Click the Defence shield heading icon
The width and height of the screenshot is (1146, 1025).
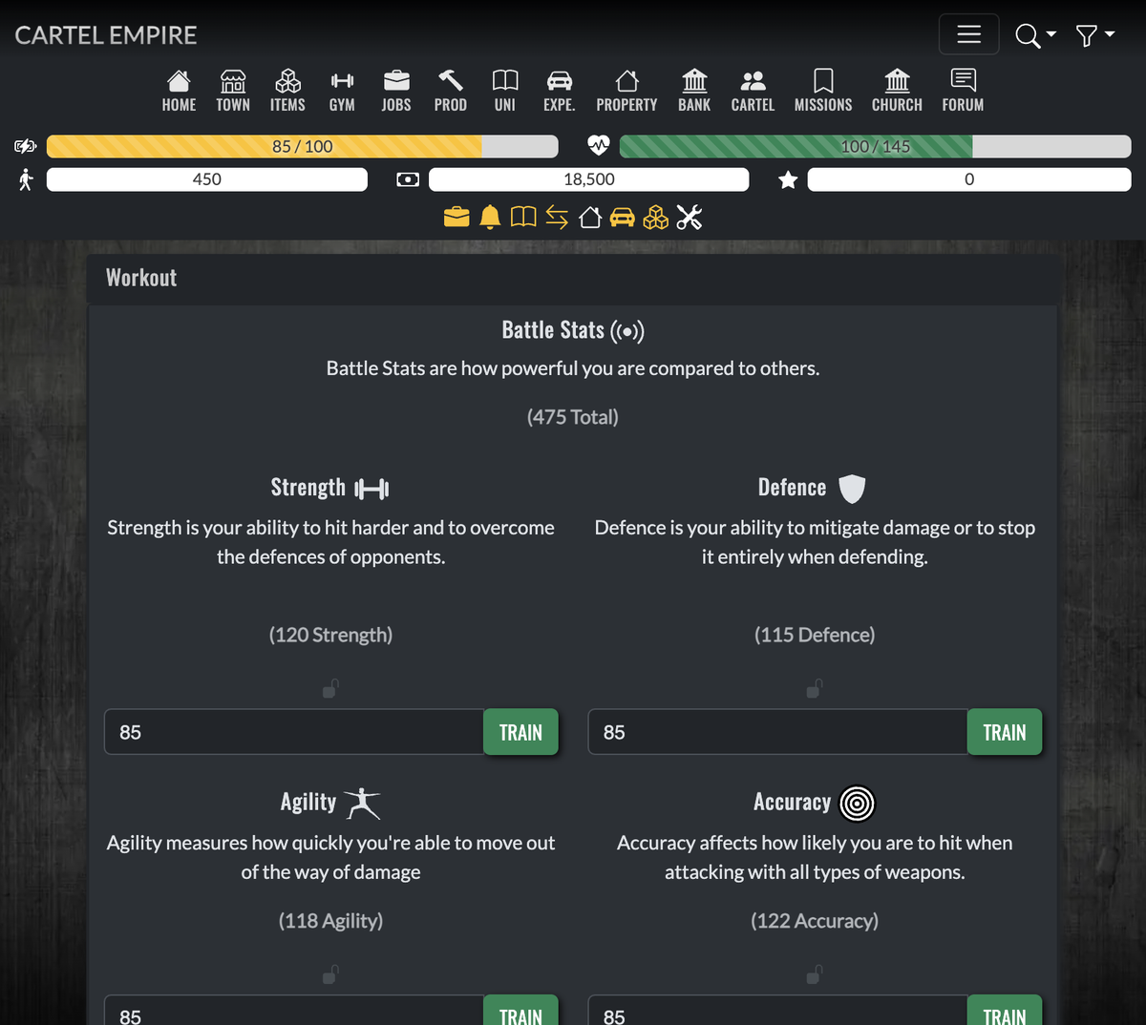click(852, 489)
